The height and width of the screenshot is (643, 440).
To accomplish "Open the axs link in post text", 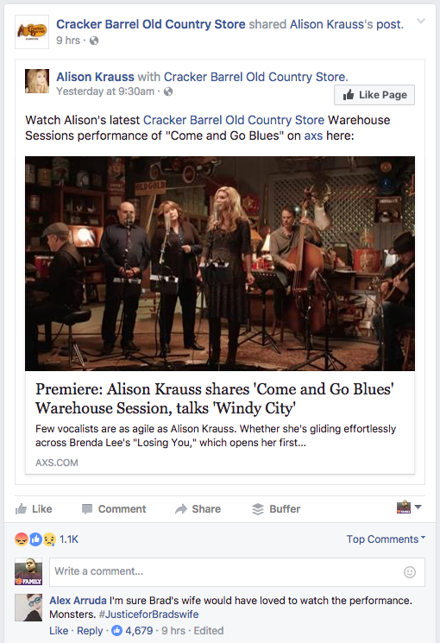I will [313, 136].
